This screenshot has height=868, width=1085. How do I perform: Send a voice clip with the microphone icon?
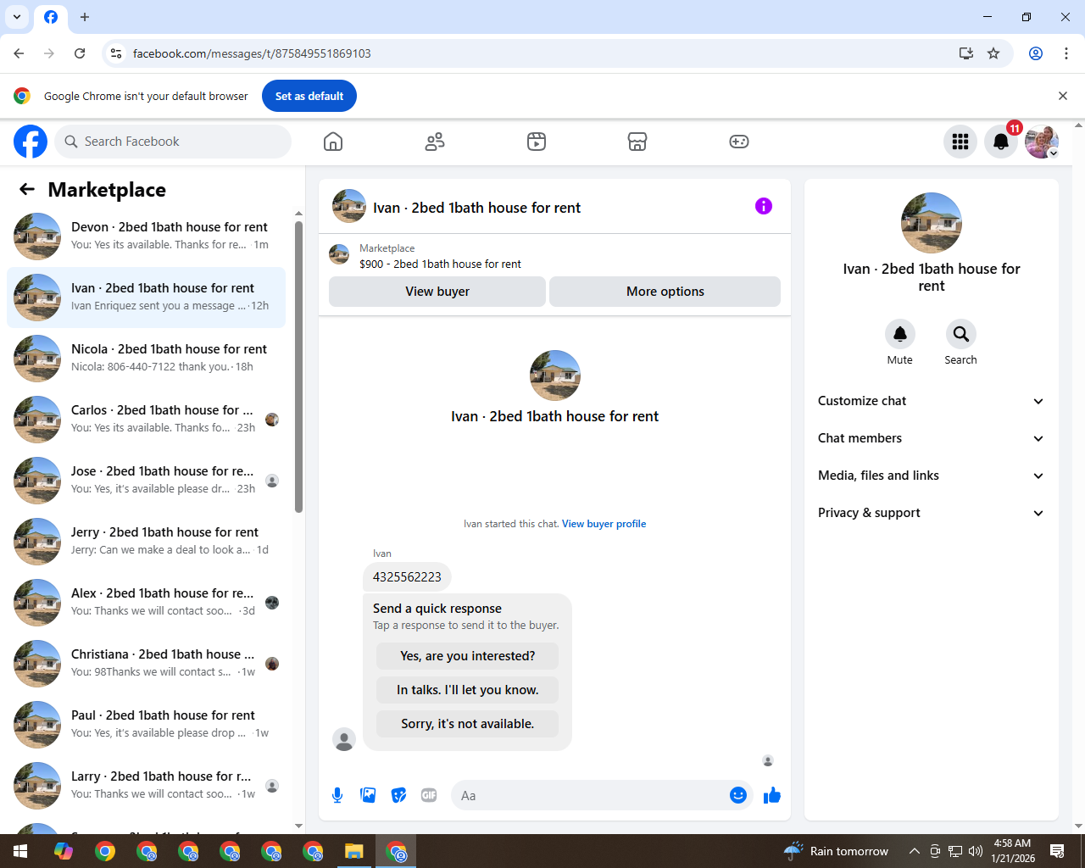[337, 795]
